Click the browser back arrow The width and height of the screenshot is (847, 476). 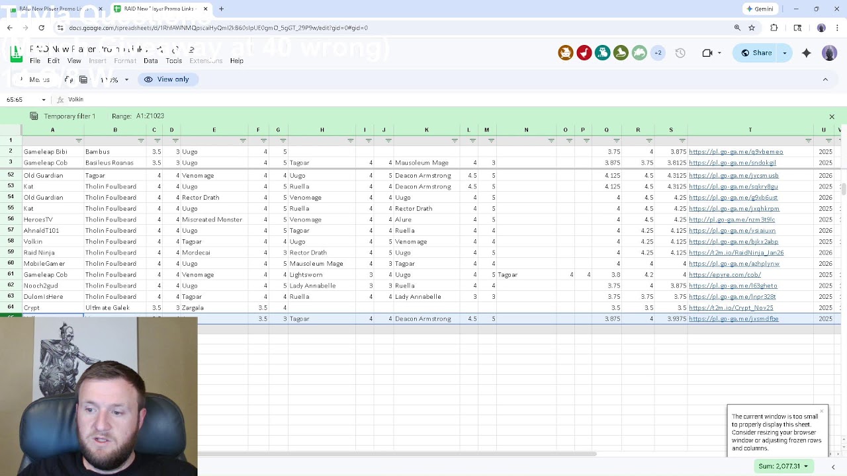(9, 28)
